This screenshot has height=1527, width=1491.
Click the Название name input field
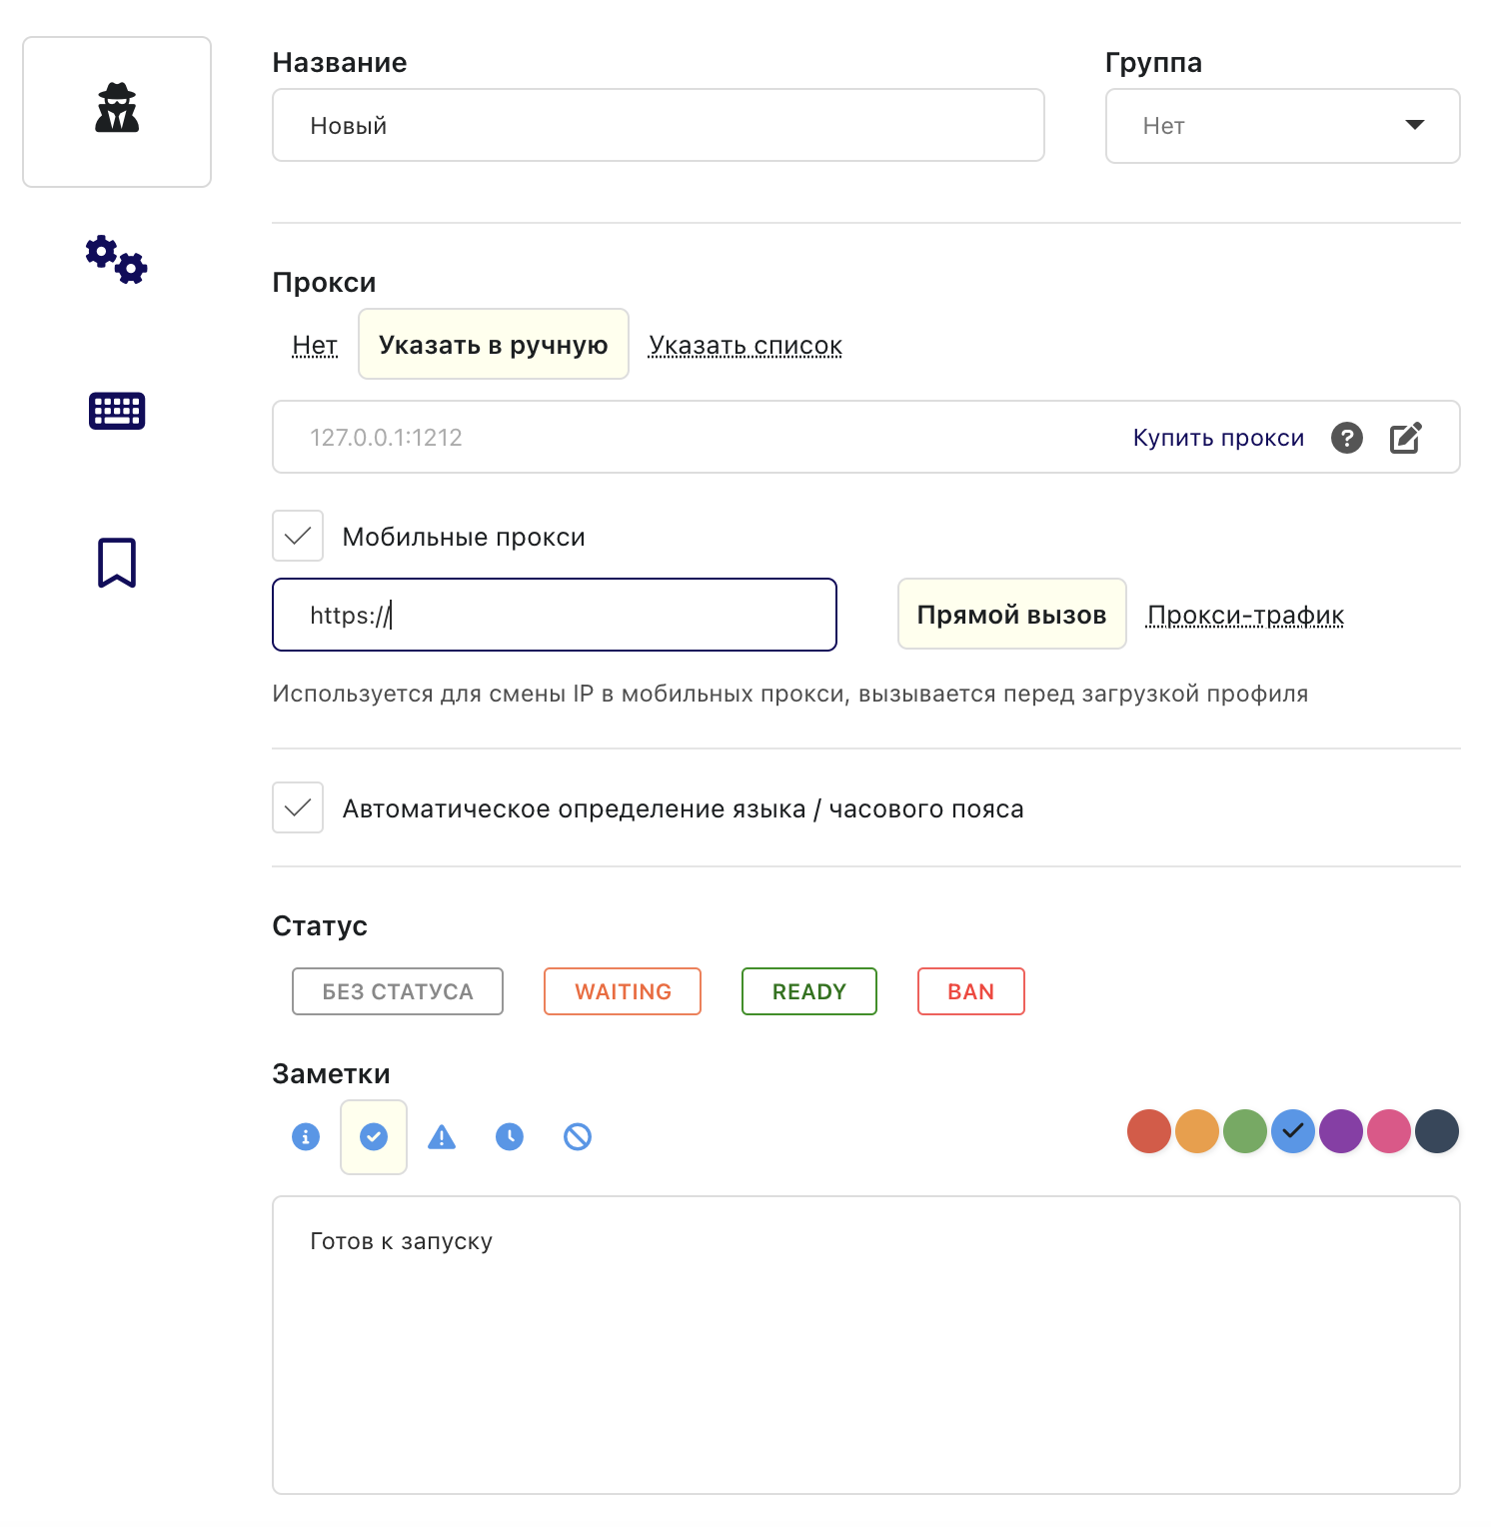pyautogui.click(x=658, y=126)
